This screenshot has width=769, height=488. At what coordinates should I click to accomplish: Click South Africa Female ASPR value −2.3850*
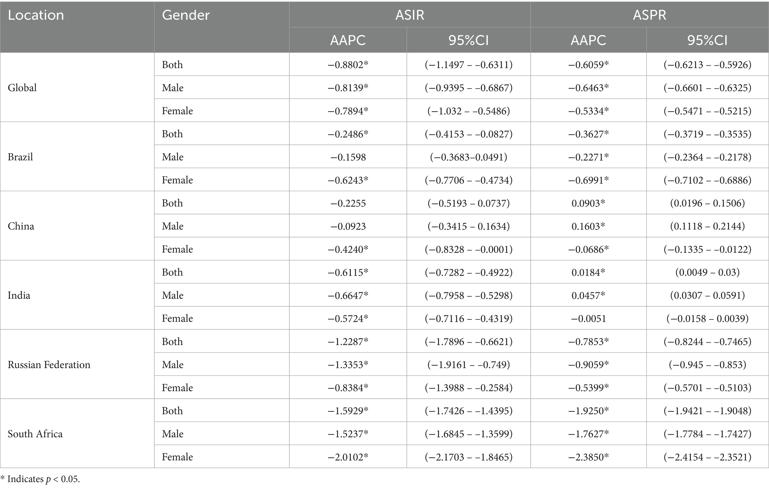point(588,457)
